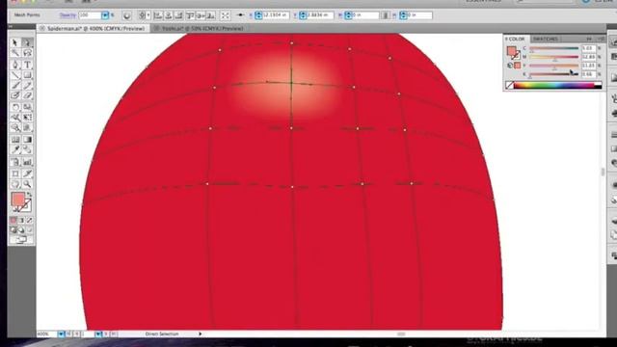Select the Mesh tool

(x=15, y=139)
